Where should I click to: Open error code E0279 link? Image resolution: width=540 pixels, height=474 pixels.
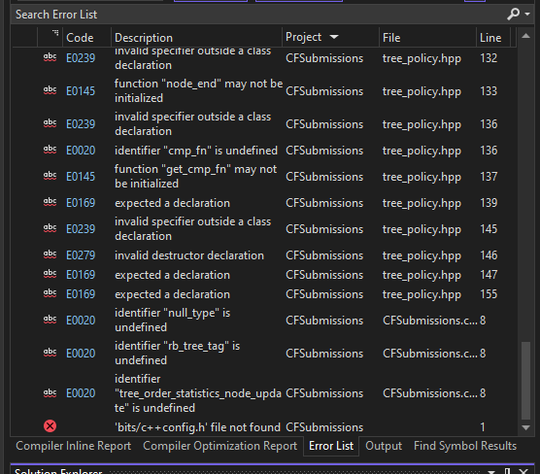81,255
